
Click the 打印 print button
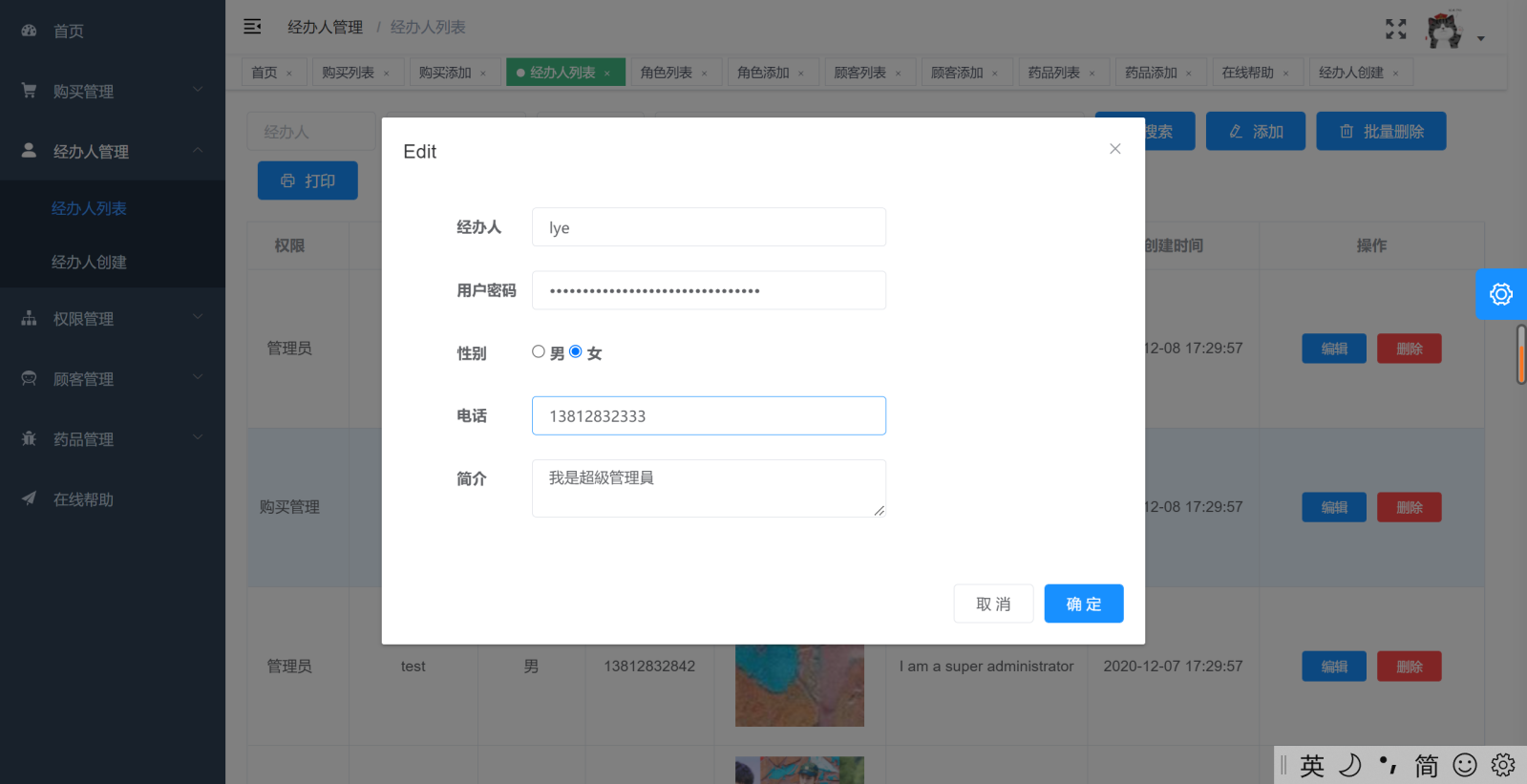coord(308,180)
